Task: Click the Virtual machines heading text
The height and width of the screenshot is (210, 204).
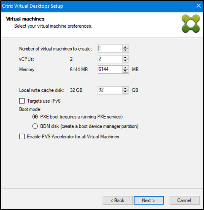Action: pyautogui.click(x=25, y=19)
